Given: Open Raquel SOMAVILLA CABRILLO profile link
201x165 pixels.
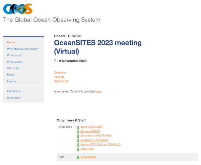Looking at the screenshot, I should [x=100, y=144].
